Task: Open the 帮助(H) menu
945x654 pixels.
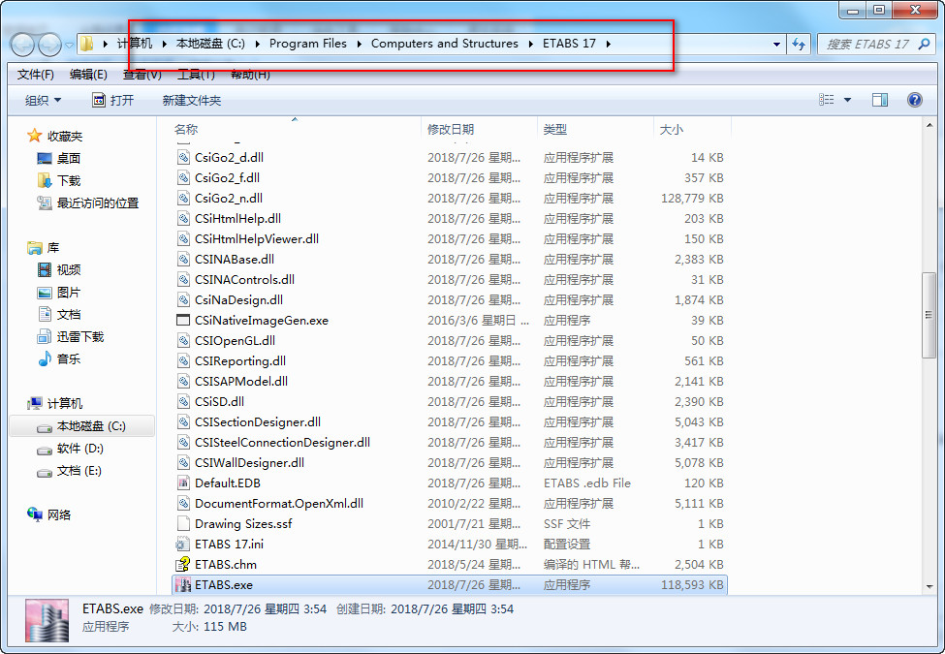Action: (250, 74)
